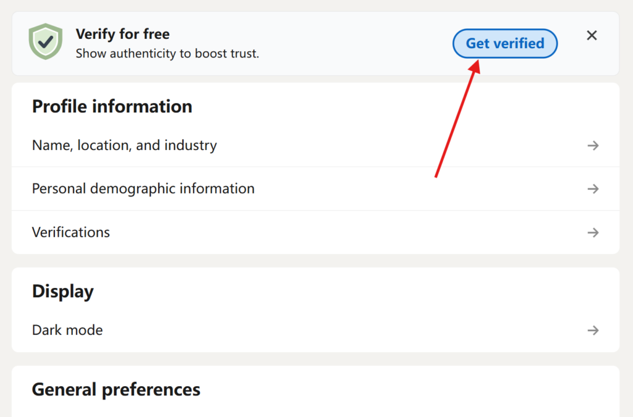Select the Display section heading

(62, 291)
